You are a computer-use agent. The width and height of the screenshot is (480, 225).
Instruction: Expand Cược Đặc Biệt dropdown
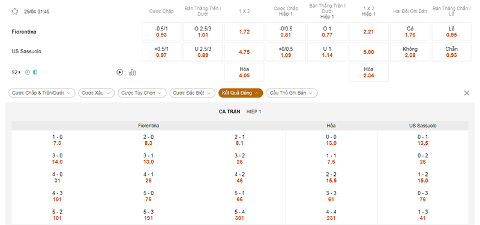click(x=192, y=93)
